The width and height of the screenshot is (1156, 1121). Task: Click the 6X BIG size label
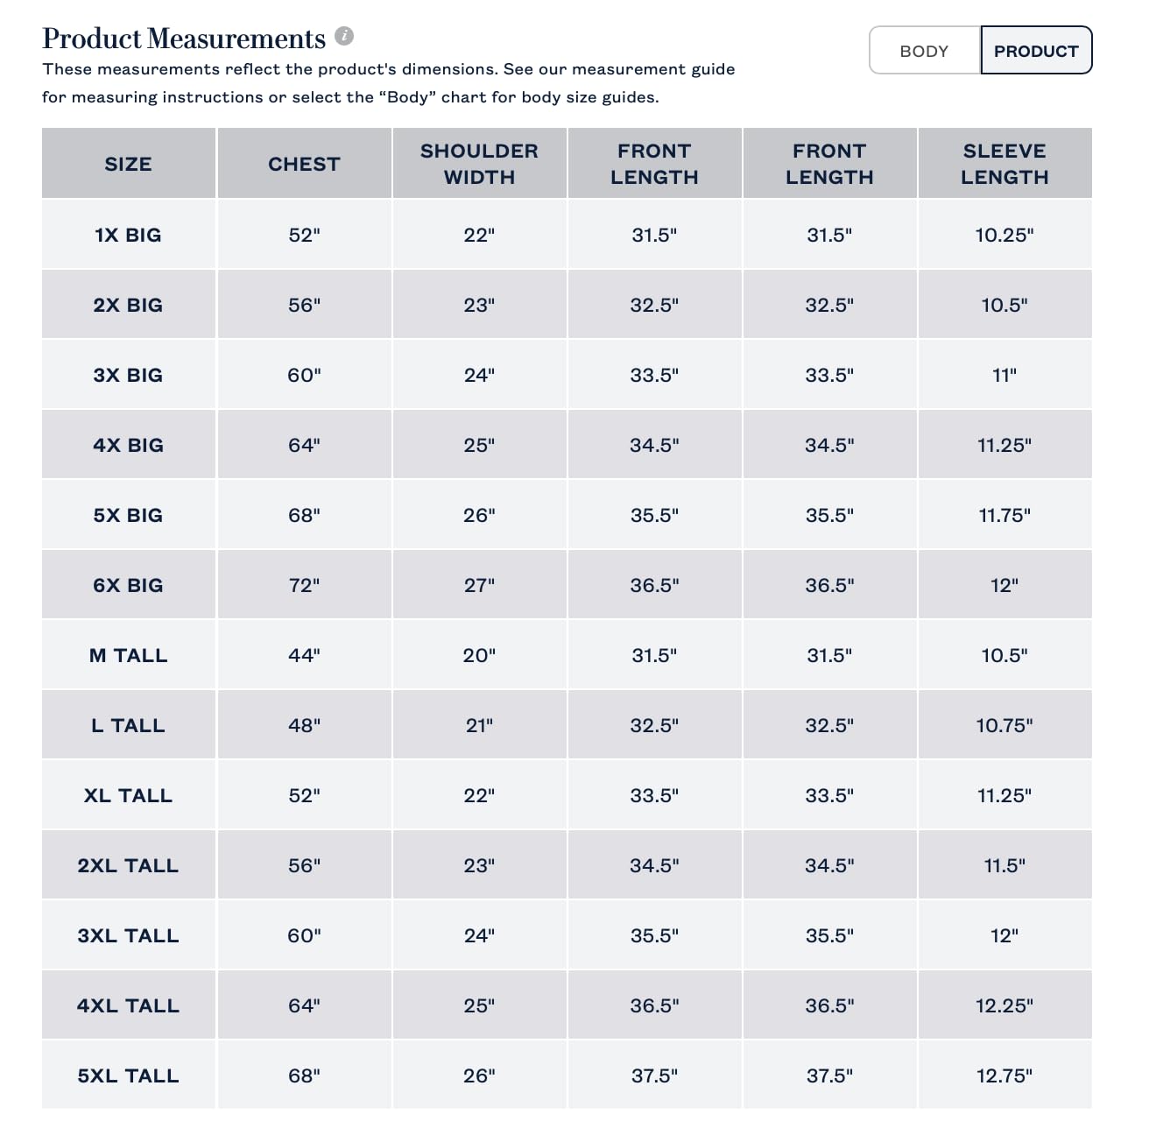click(129, 585)
